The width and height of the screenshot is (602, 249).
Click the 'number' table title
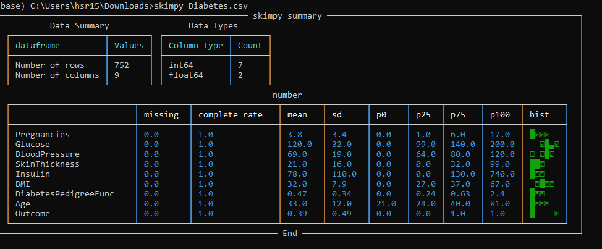287,95
